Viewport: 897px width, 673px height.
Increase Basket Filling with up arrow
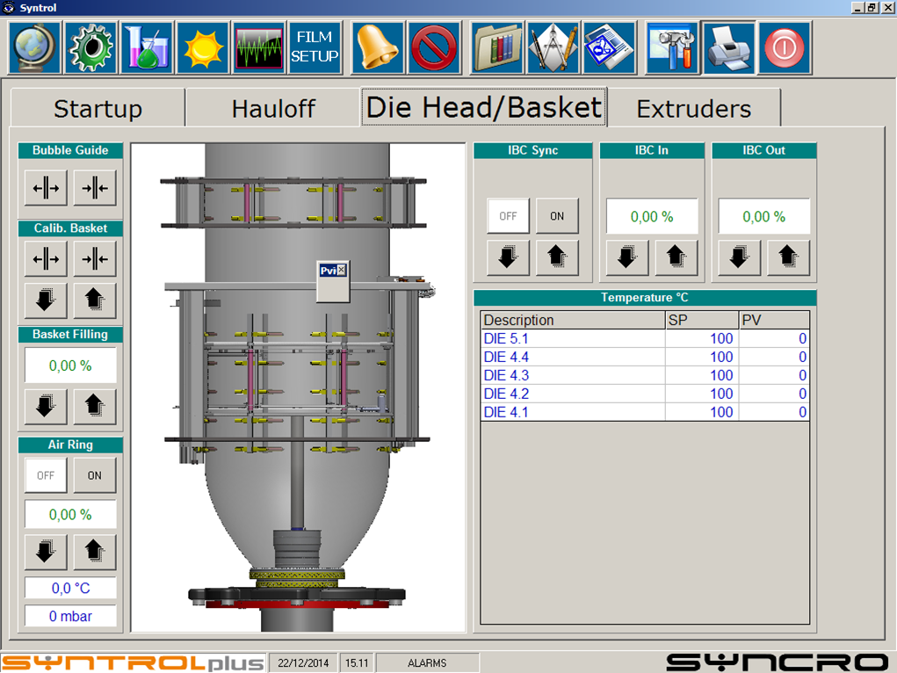pyautogui.click(x=94, y=405)
